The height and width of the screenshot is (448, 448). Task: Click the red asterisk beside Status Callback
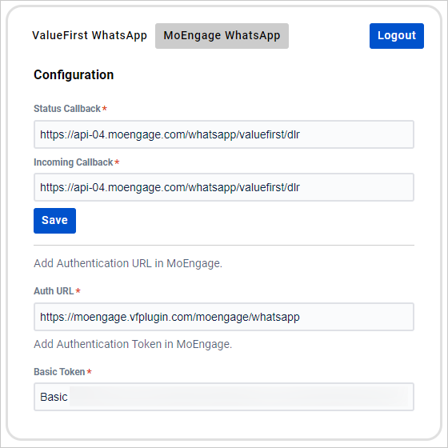[x=105, y=108]
